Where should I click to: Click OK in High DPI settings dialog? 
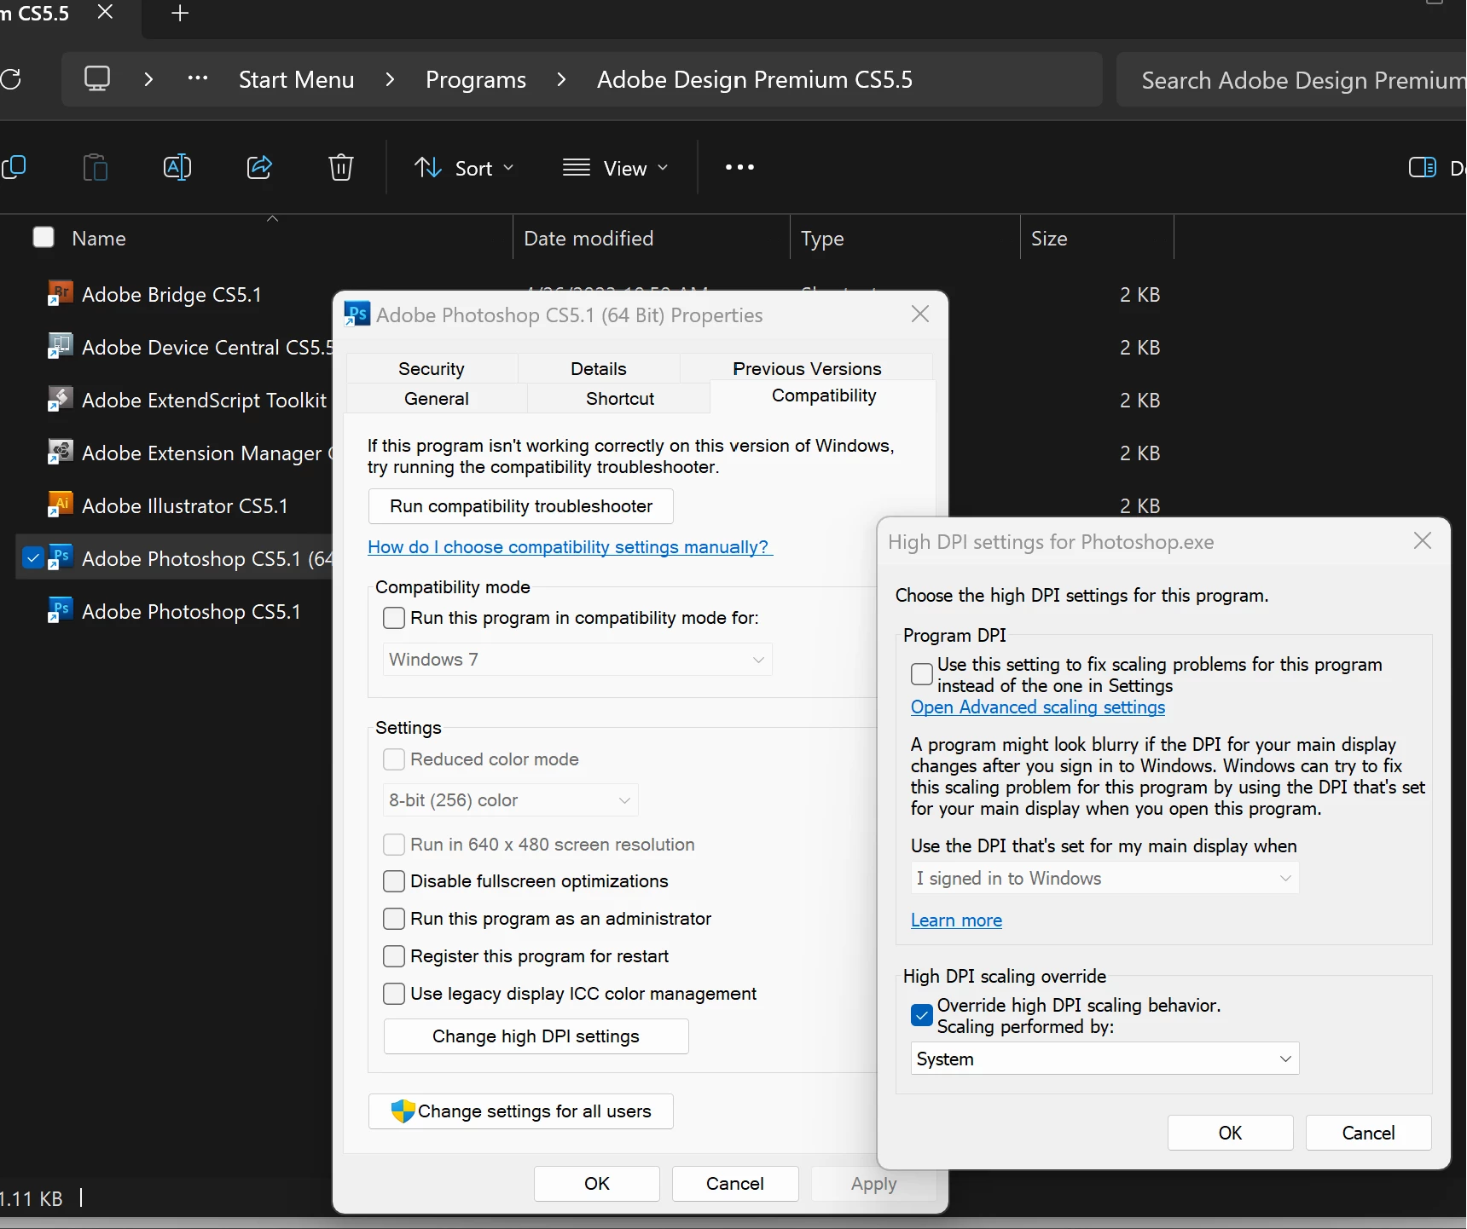[x=1231, y=1133]
